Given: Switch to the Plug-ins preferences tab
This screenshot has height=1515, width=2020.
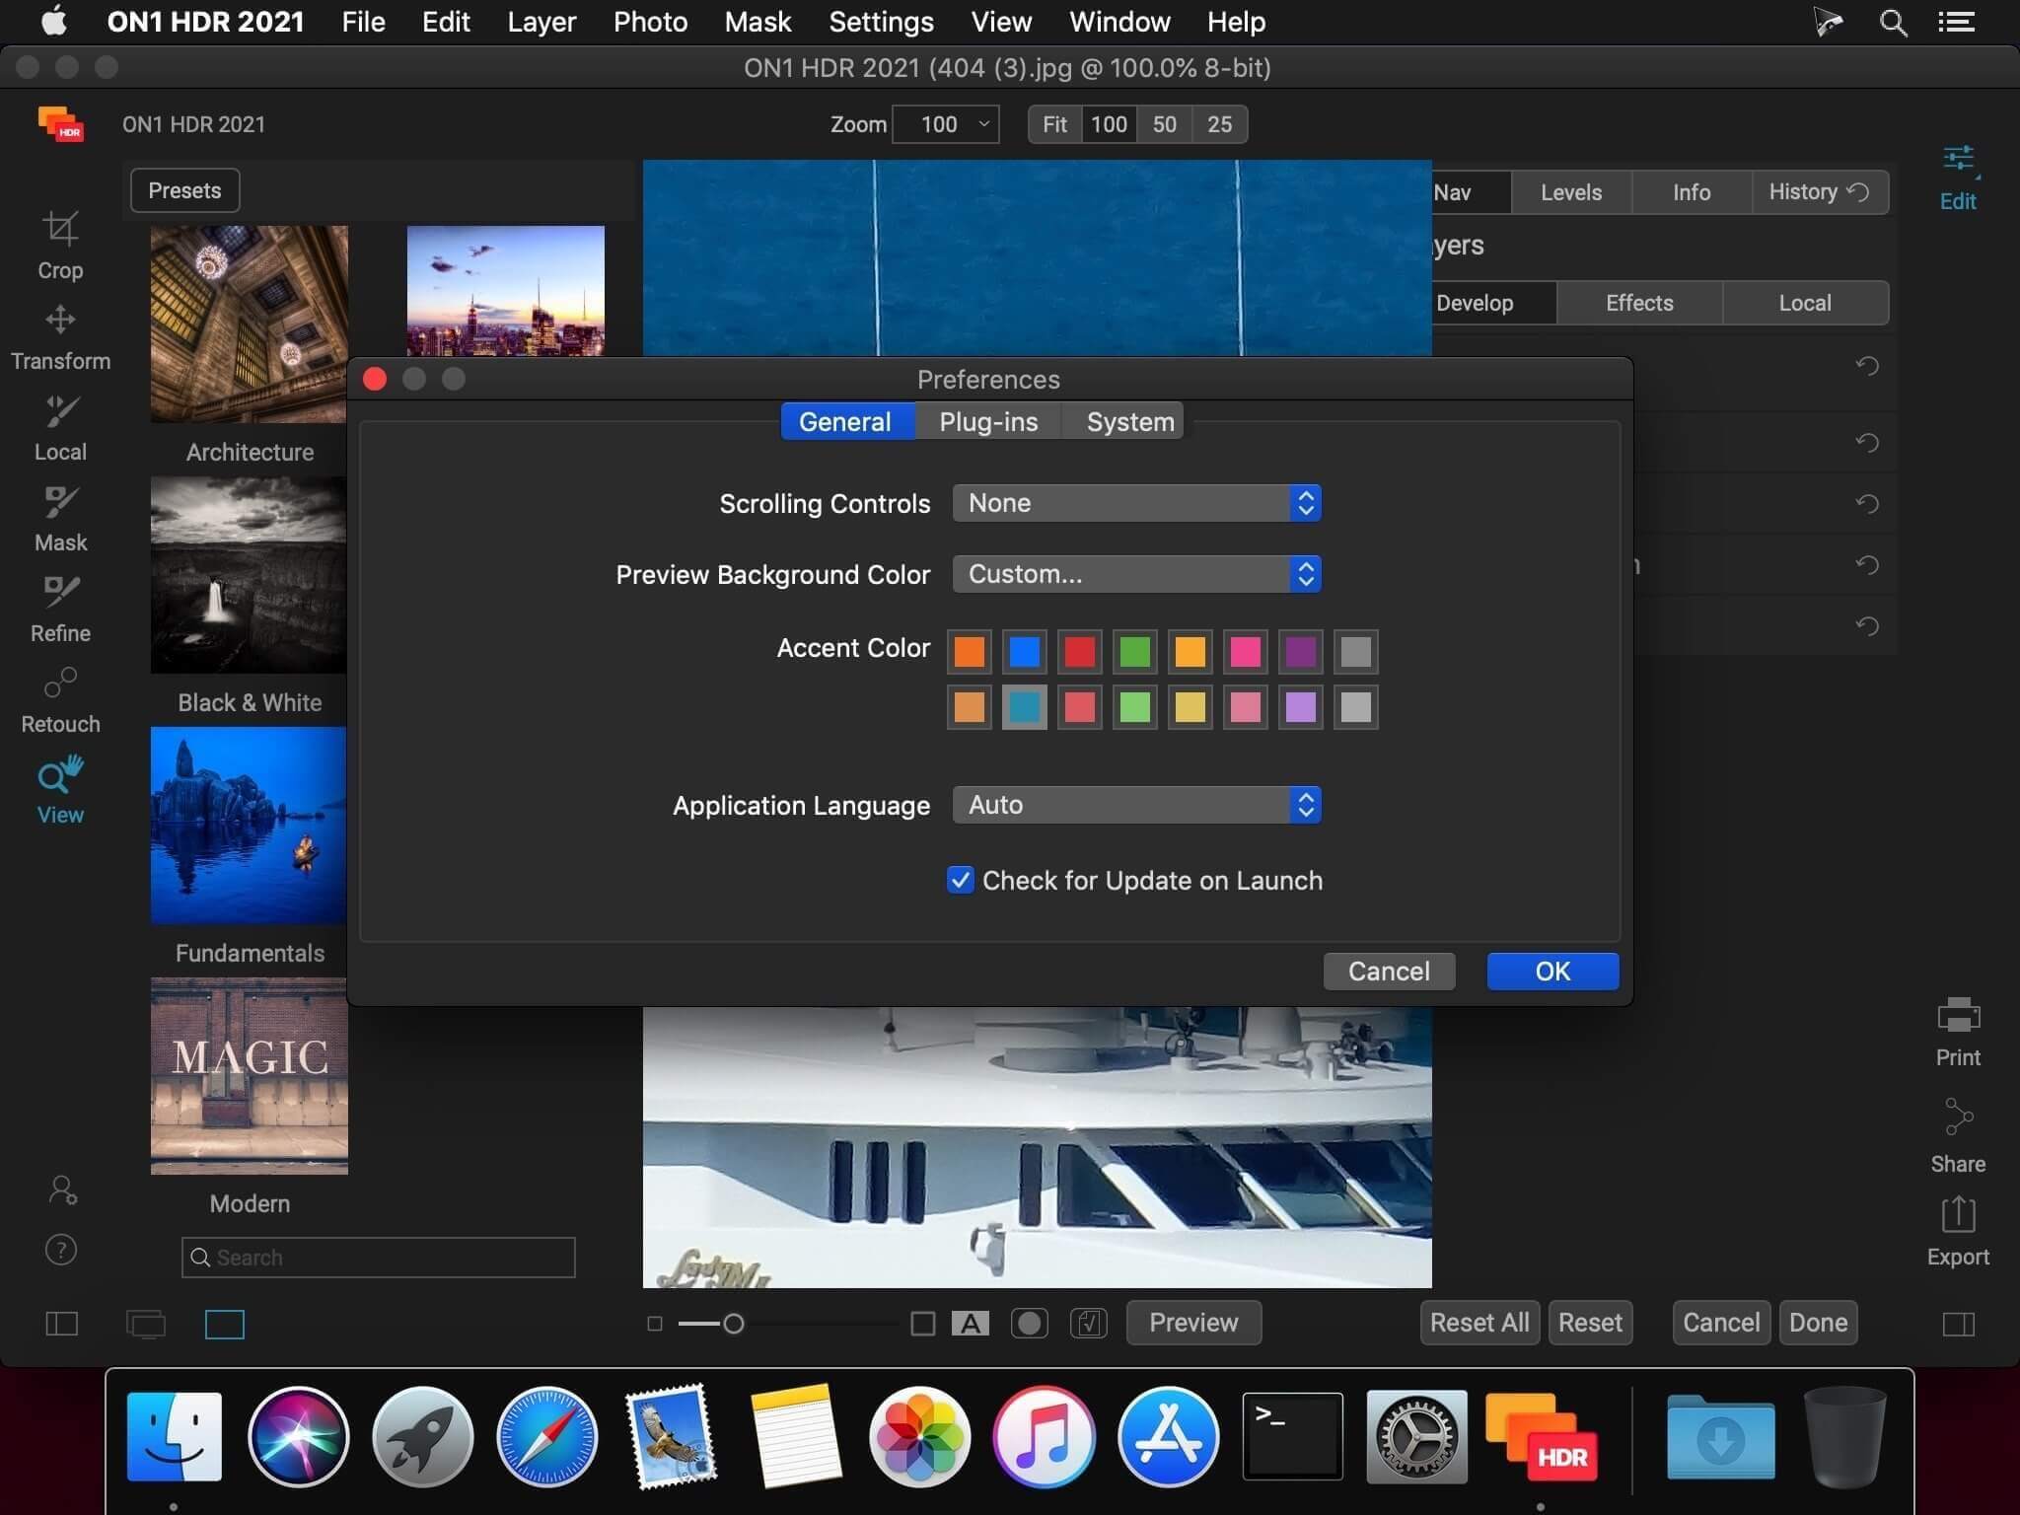Looking at the screenshot, I should click(x=988, y=422).
